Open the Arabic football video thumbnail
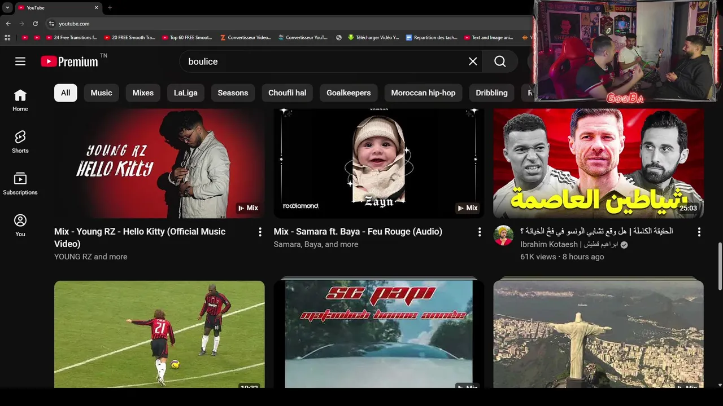723x406 pixels. tap(598, 163)
